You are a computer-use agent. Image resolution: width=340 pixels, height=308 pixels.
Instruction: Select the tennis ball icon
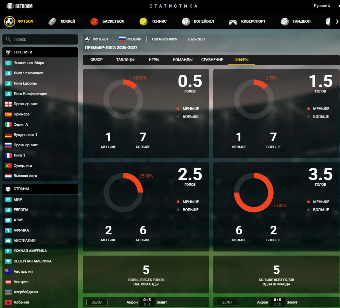click(143, 22)
